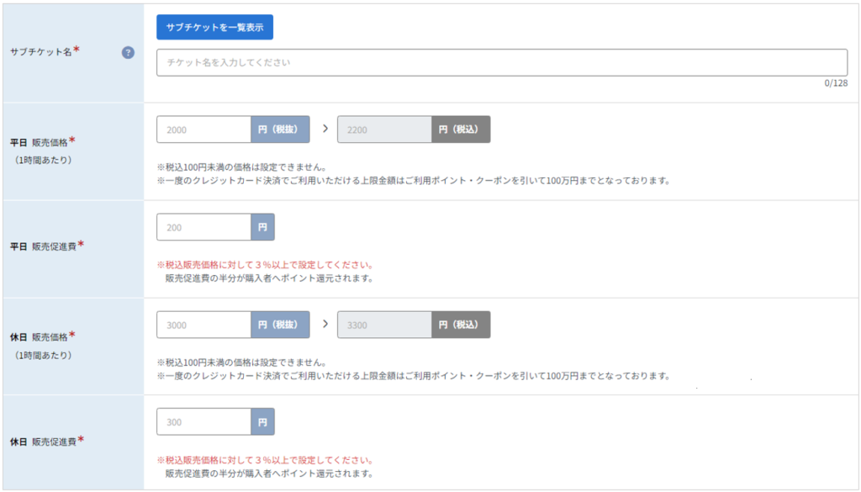Click the クレジットカード決済 limit note under 休日 販売価格
Image resolution: width=861 pixels, height=492 pixels.
[x=414, y=376]
